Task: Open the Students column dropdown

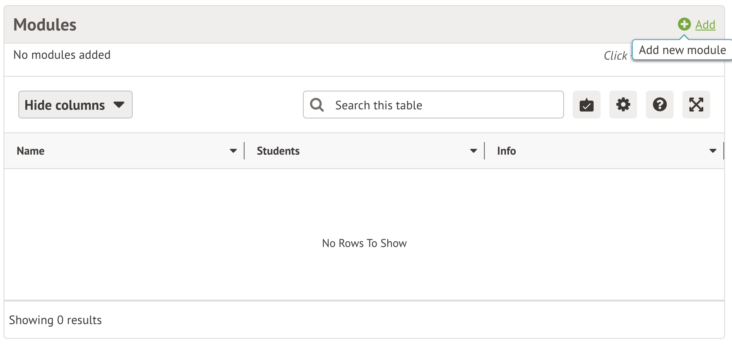Action: pos(473,151)
